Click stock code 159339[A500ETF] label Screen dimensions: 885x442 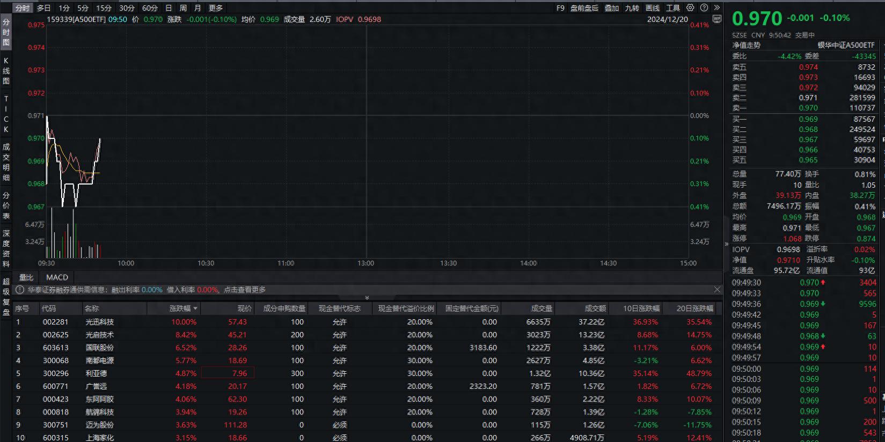(x=76, y=19)
